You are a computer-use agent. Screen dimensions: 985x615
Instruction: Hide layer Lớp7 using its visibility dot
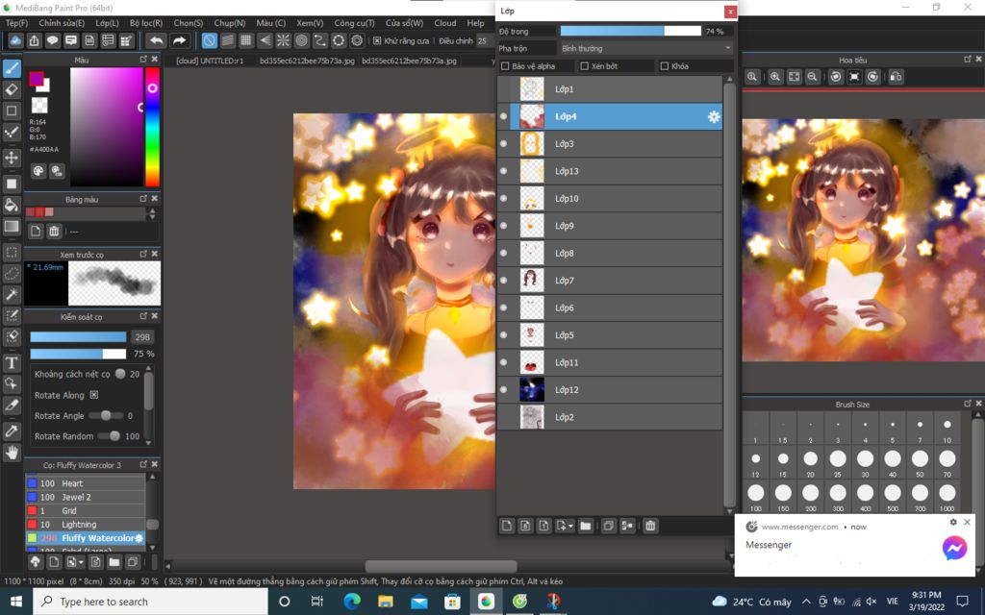point(503,281)
